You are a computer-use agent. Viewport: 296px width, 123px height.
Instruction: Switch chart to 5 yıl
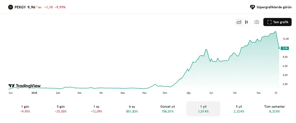[239, 109]
